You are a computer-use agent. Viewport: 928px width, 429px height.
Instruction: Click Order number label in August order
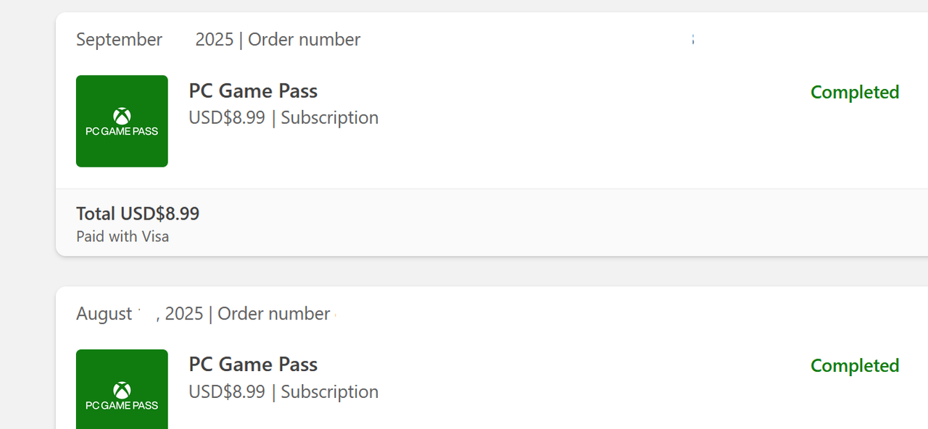(x=274, y=314)
